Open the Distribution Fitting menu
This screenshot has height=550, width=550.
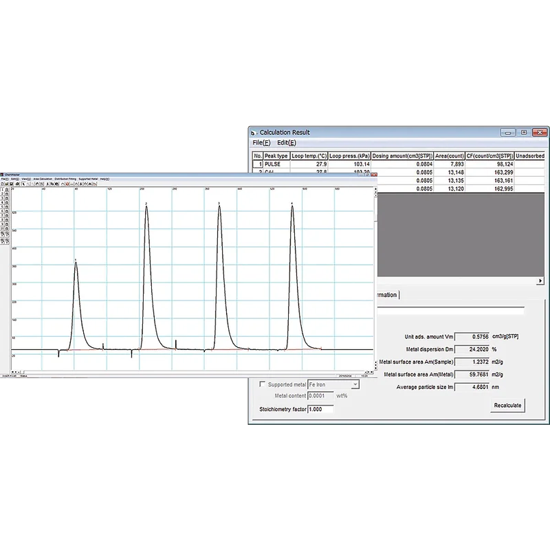[x=65, y=179]
